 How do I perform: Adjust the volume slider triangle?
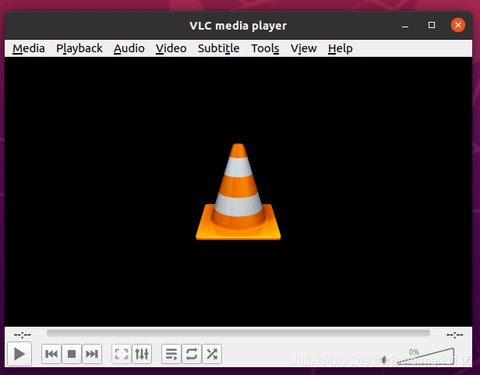click(425, 356)
